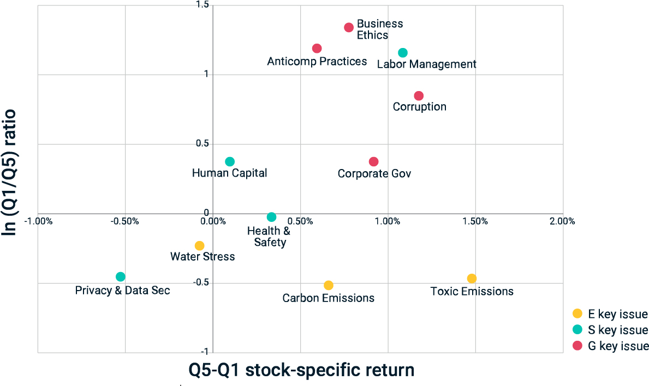Image resolution: width=649 pixels, height=386 pixels.
Task: Click the Business Ethics data point
Action: tap(349, 28)
